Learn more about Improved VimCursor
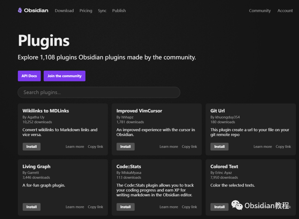The image size is (299, 219). pos(169,147)
